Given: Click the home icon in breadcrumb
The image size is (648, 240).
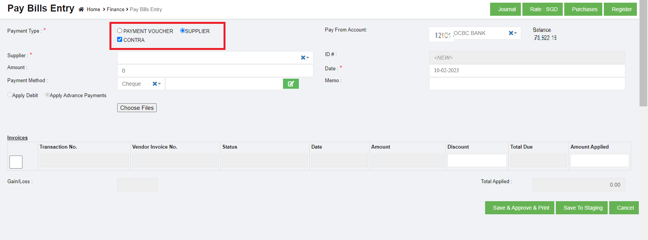Looking at the screenshot, I should click(81, 10).
